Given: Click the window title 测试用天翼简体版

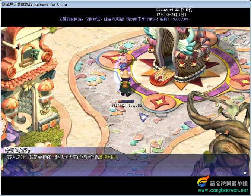Looking at the screenshot, I should (x=17, y=4).
